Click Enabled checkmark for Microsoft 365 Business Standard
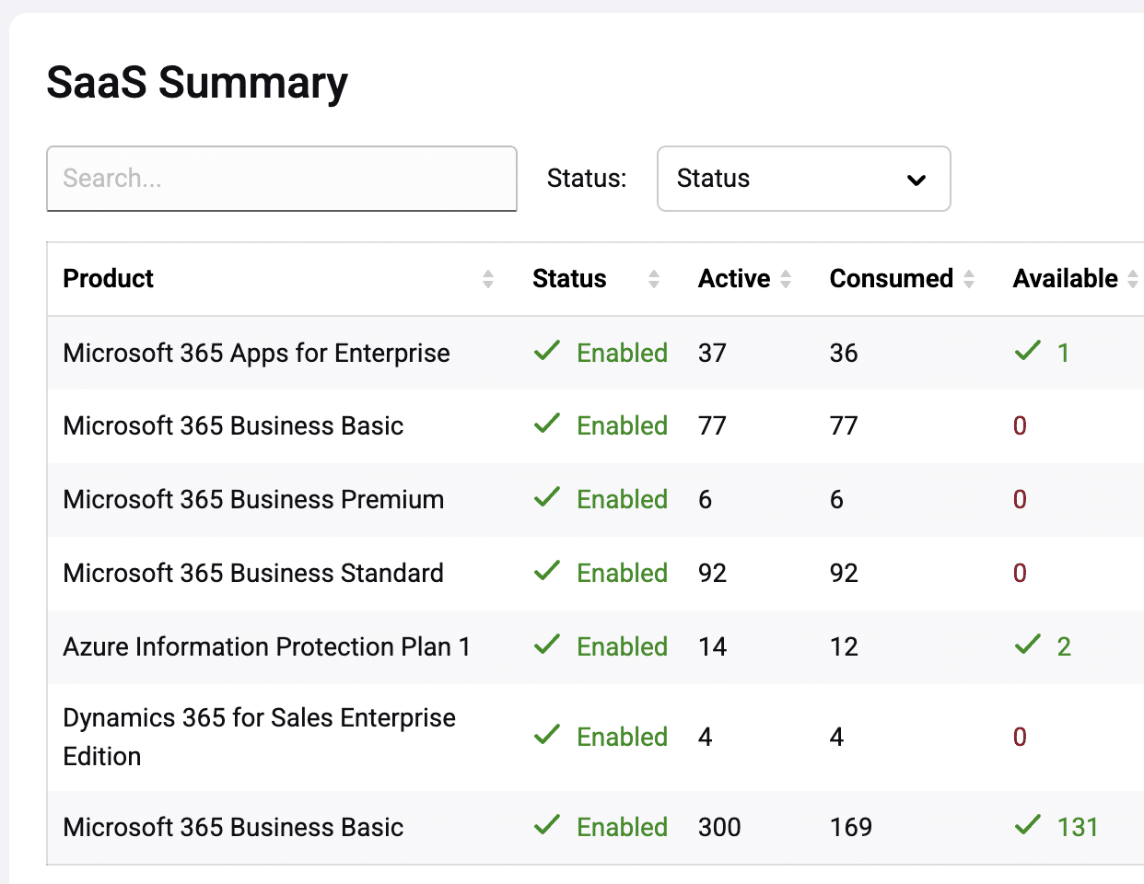1144x884 pixels. click(547, 571)
